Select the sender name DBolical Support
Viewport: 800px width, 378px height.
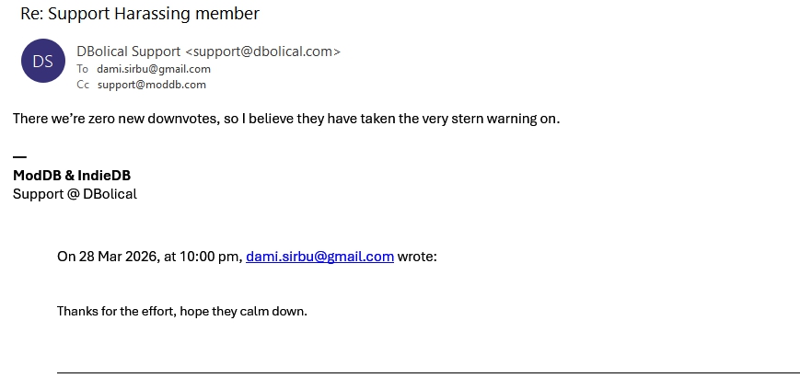pyautogui.click(x=129, y=52)
